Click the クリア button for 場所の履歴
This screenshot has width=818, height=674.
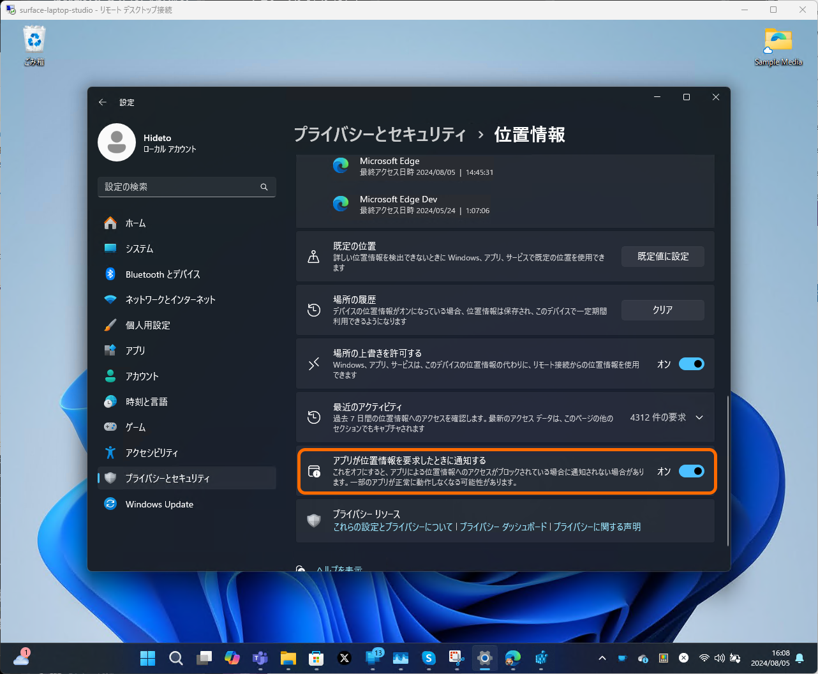tap(662, 310)
